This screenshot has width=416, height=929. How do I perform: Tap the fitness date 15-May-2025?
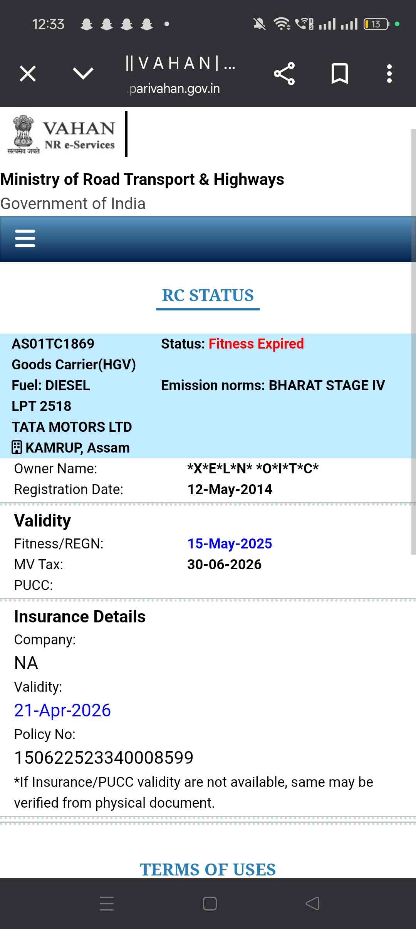pyautogui.click(x=230, y=543)
